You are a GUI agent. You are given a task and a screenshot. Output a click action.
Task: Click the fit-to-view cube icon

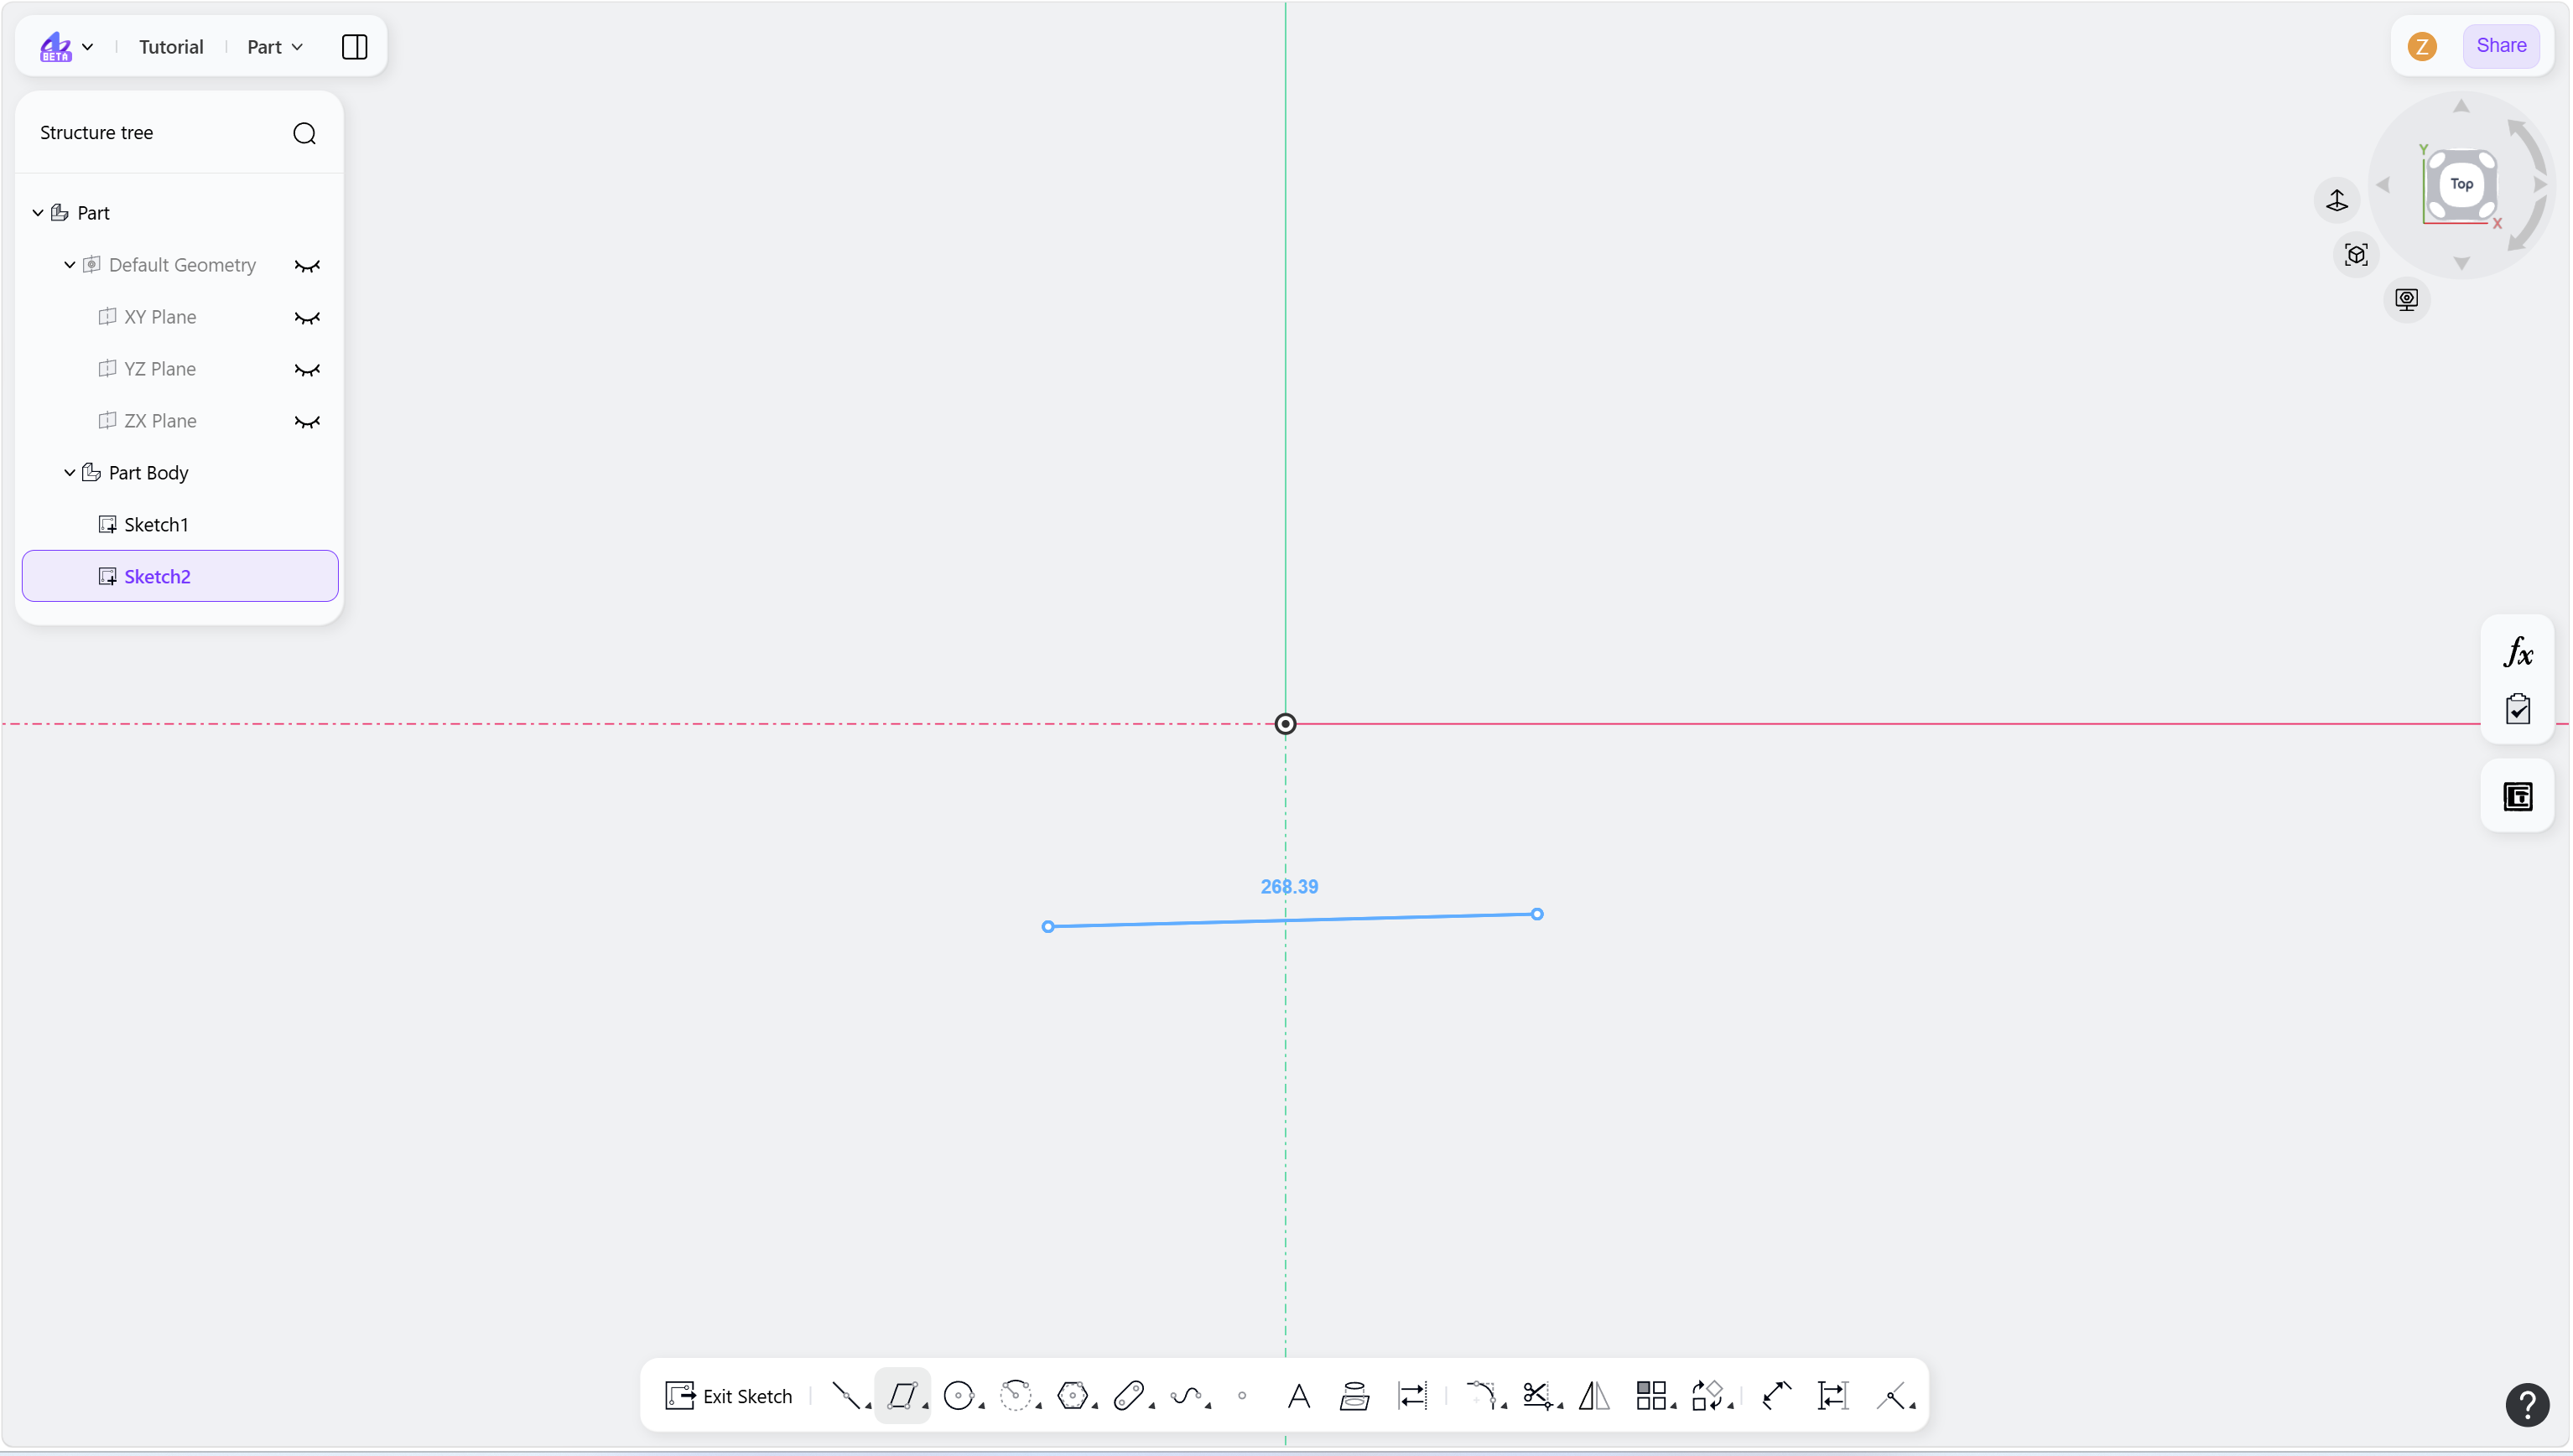2356,254
